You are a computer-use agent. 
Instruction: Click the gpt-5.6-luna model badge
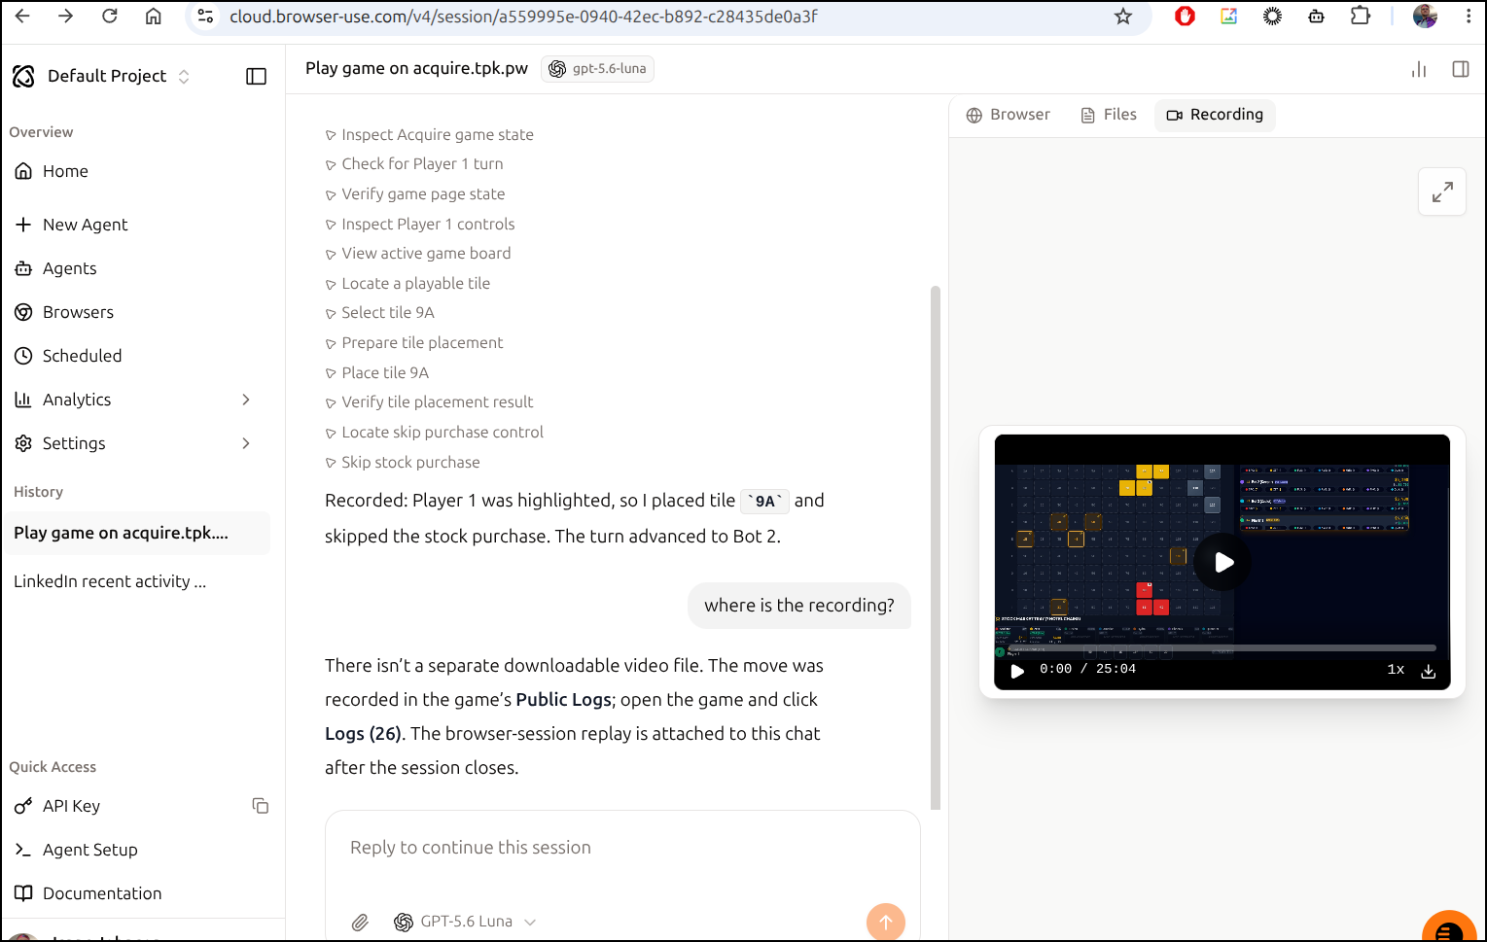click(597, 69)
